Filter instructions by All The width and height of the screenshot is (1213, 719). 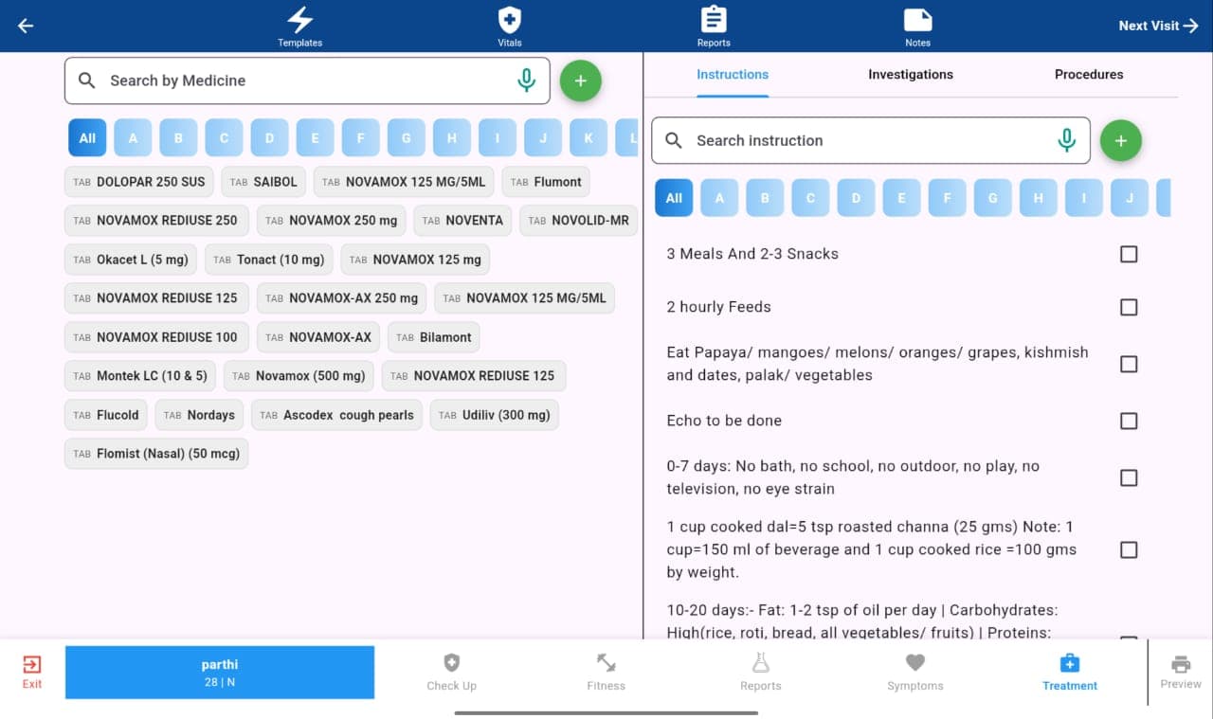pyautogui.click(x=674, y=198)
